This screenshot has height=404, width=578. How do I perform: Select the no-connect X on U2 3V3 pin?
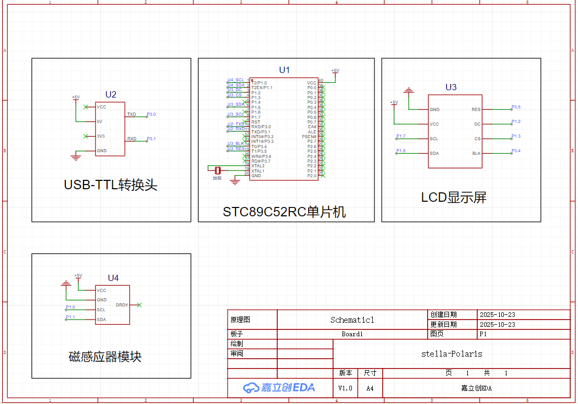(x=86, y=136)
